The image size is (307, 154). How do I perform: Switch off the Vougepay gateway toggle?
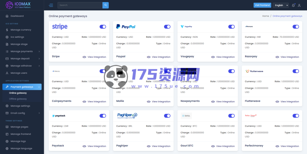231,27
